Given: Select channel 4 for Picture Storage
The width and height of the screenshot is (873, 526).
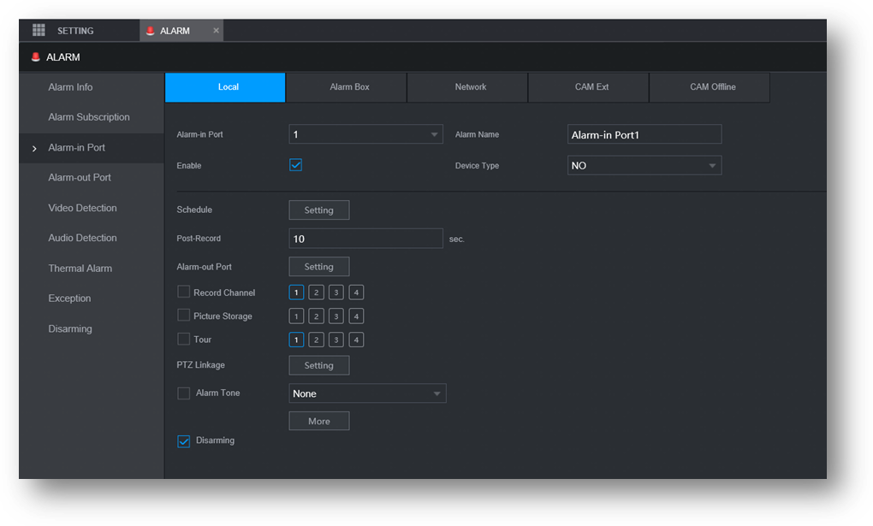Looking at the screenshot, I should pyautogui.click(x=356, y=316).
